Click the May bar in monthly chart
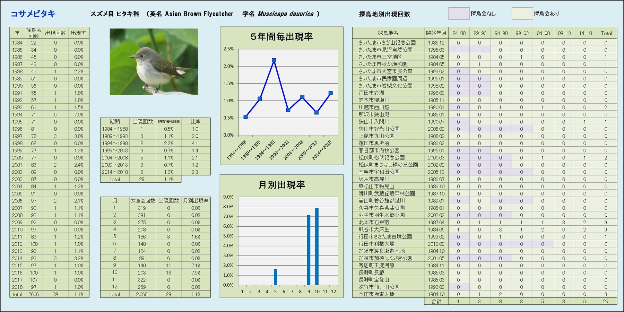 (x=276, y=277)
